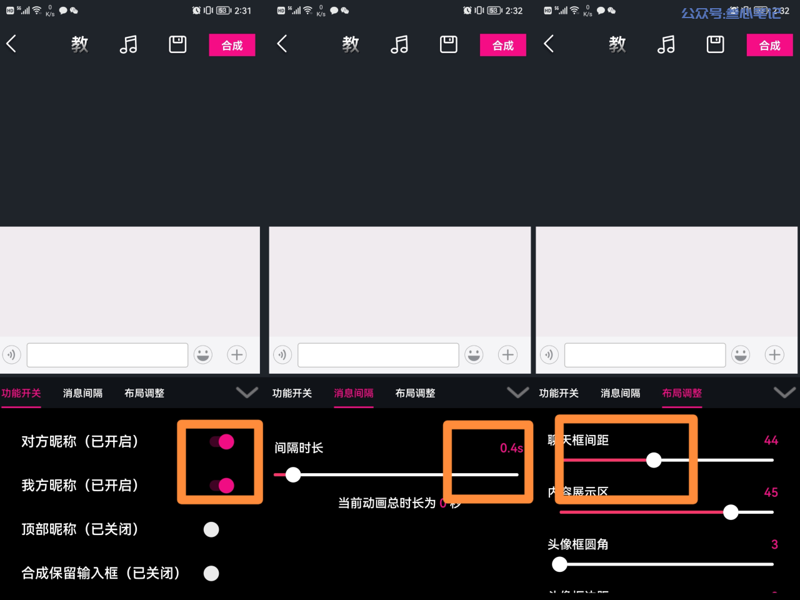Switch to 布局调整 tab in left screen
The image size is (800, 600).
pos(144,393)
